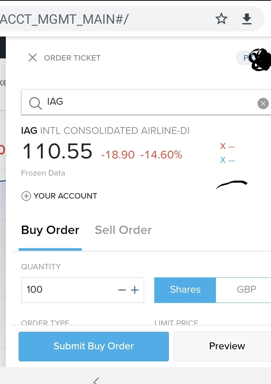271x384 pixels.
Task: Increase quantity with the plus stepper
Action: point(135,290)
